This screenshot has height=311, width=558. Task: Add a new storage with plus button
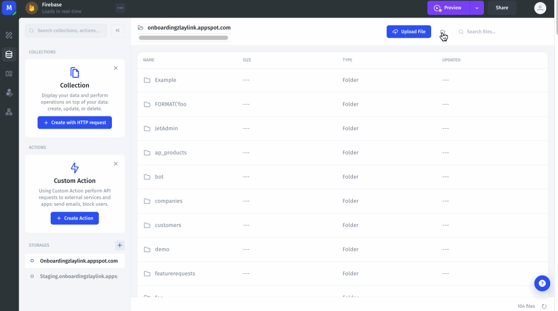120,245
